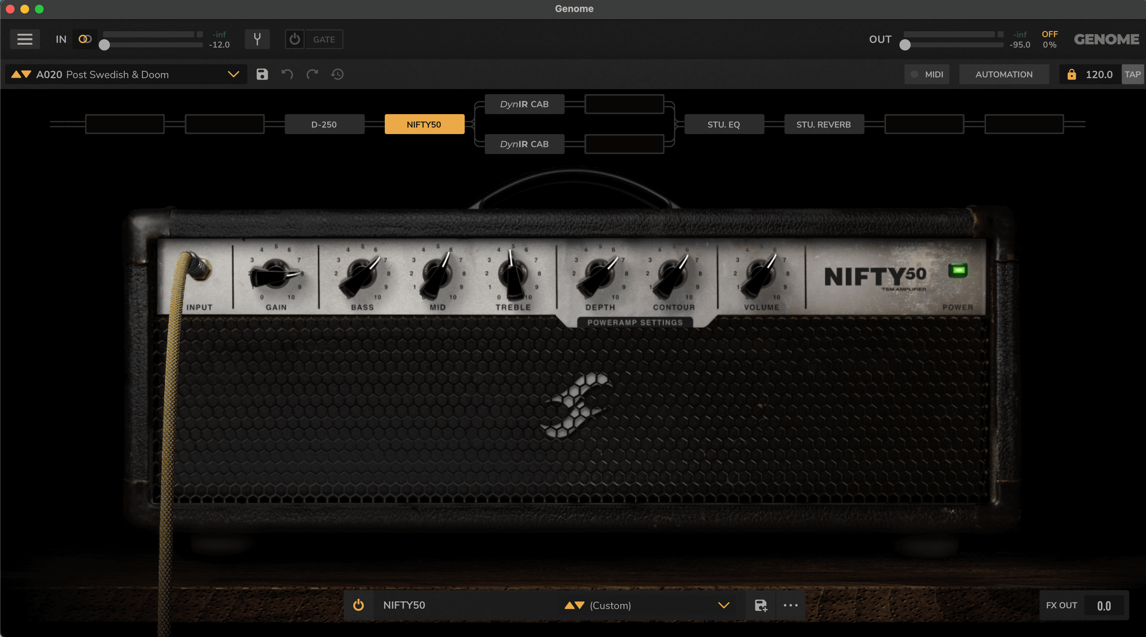
Task: Adjust the IN level slider handle
Action: pyautogui.click(x=104, y=45)
